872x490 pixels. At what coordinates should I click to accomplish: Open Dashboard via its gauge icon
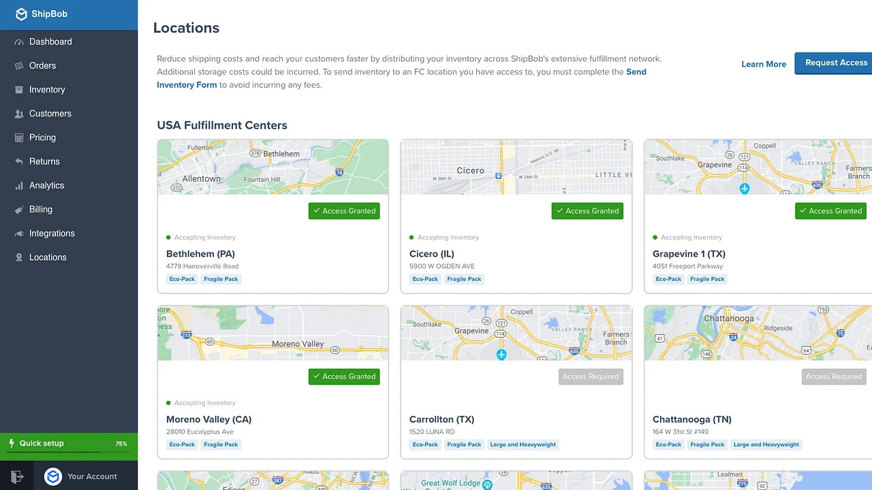[19, 42]
